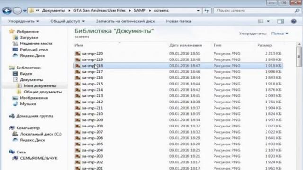The height and width of the screenshot is (170, 303).
Task: Create folder with Новая папка button
Action: click(178, 21)
